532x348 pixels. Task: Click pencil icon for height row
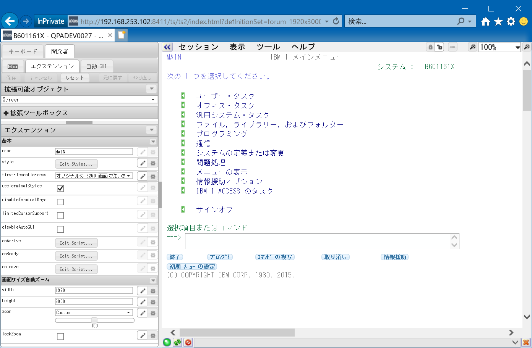[142, 302]
